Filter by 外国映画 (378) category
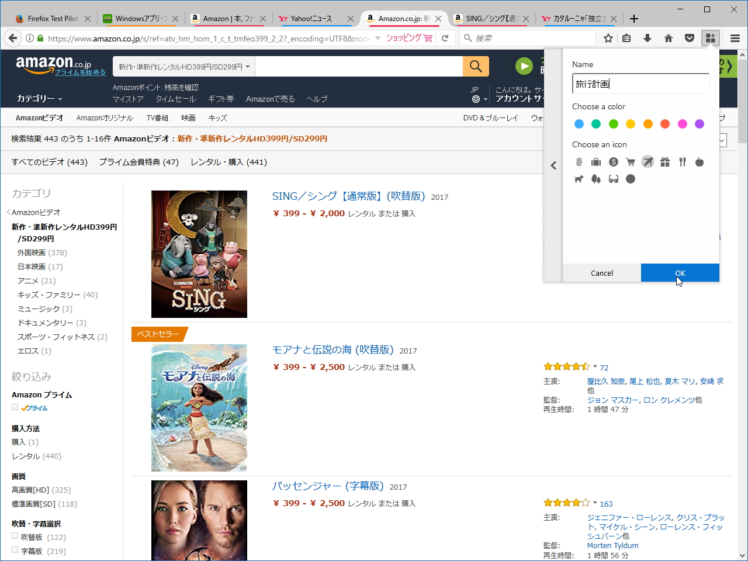748x561 pixels. 42,252
